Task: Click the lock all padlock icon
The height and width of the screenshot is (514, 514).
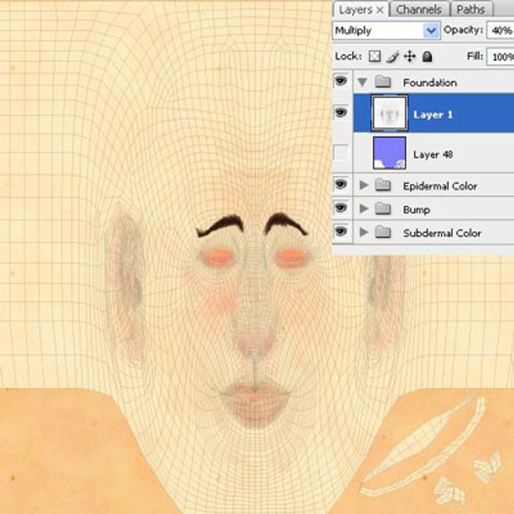Action: (x=427, y=56)
